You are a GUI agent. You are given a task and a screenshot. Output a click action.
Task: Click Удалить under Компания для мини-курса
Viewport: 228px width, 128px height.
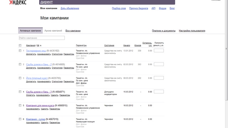[45, 109]
